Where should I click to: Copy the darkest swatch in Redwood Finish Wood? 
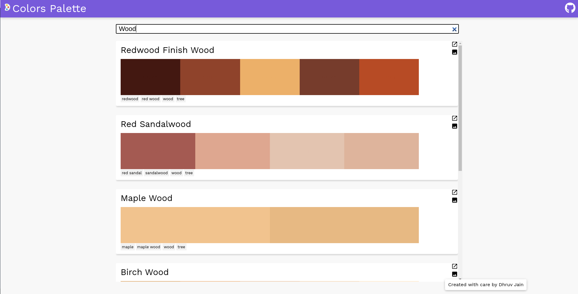(x=150, y=77)
